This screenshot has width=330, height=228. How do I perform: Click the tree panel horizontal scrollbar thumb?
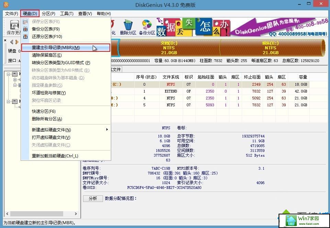tap(37, 214)
